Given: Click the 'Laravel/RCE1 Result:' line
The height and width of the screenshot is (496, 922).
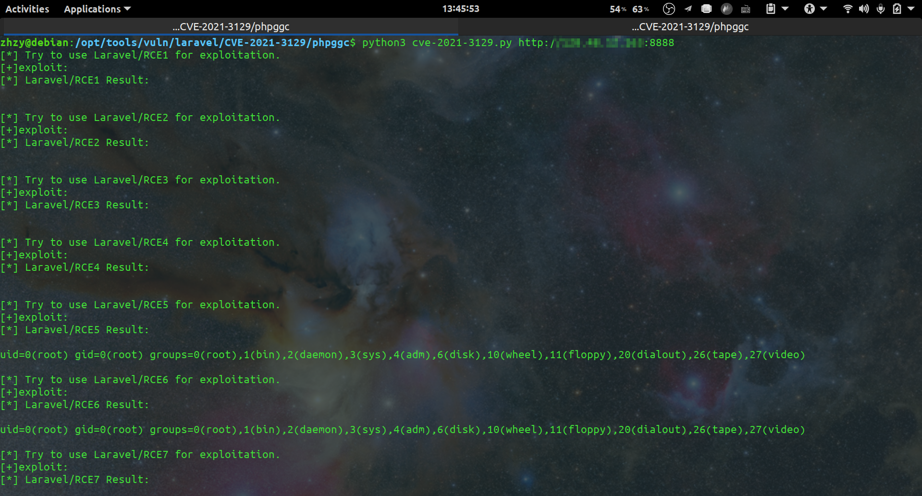Looking at the screenshot, I should (74, 80).
